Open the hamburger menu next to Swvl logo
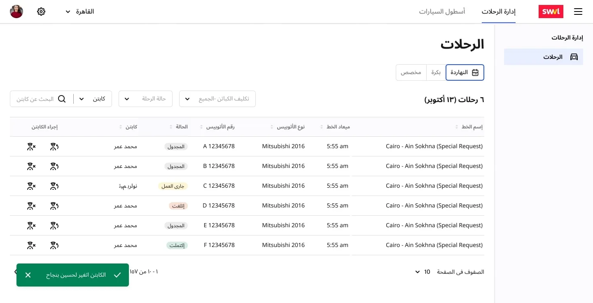 click(x=578, y=12)
